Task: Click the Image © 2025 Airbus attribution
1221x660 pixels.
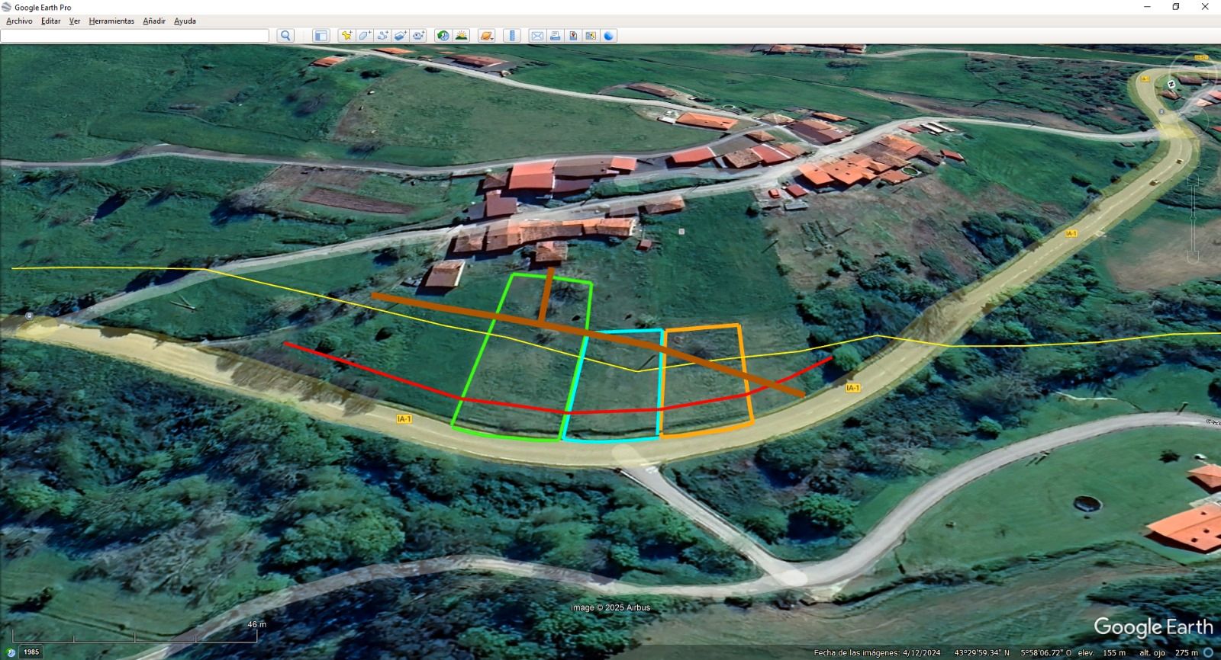Action: coord(610,607)
